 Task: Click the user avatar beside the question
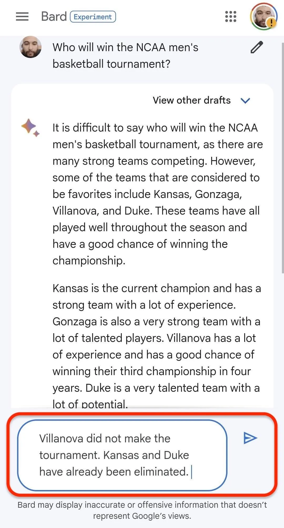31,47
